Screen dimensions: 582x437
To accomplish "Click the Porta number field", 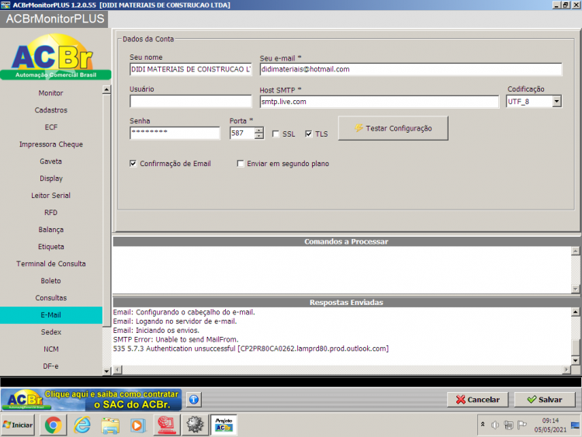I will point(242,133).
